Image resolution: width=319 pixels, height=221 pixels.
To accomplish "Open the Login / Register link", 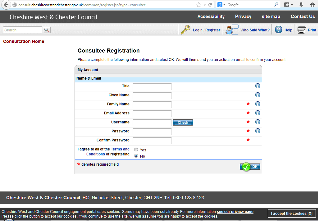I will click(207, 30).
